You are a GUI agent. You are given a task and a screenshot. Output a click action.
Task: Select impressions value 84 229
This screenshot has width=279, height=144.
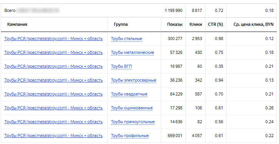click(x=176, y=94)
